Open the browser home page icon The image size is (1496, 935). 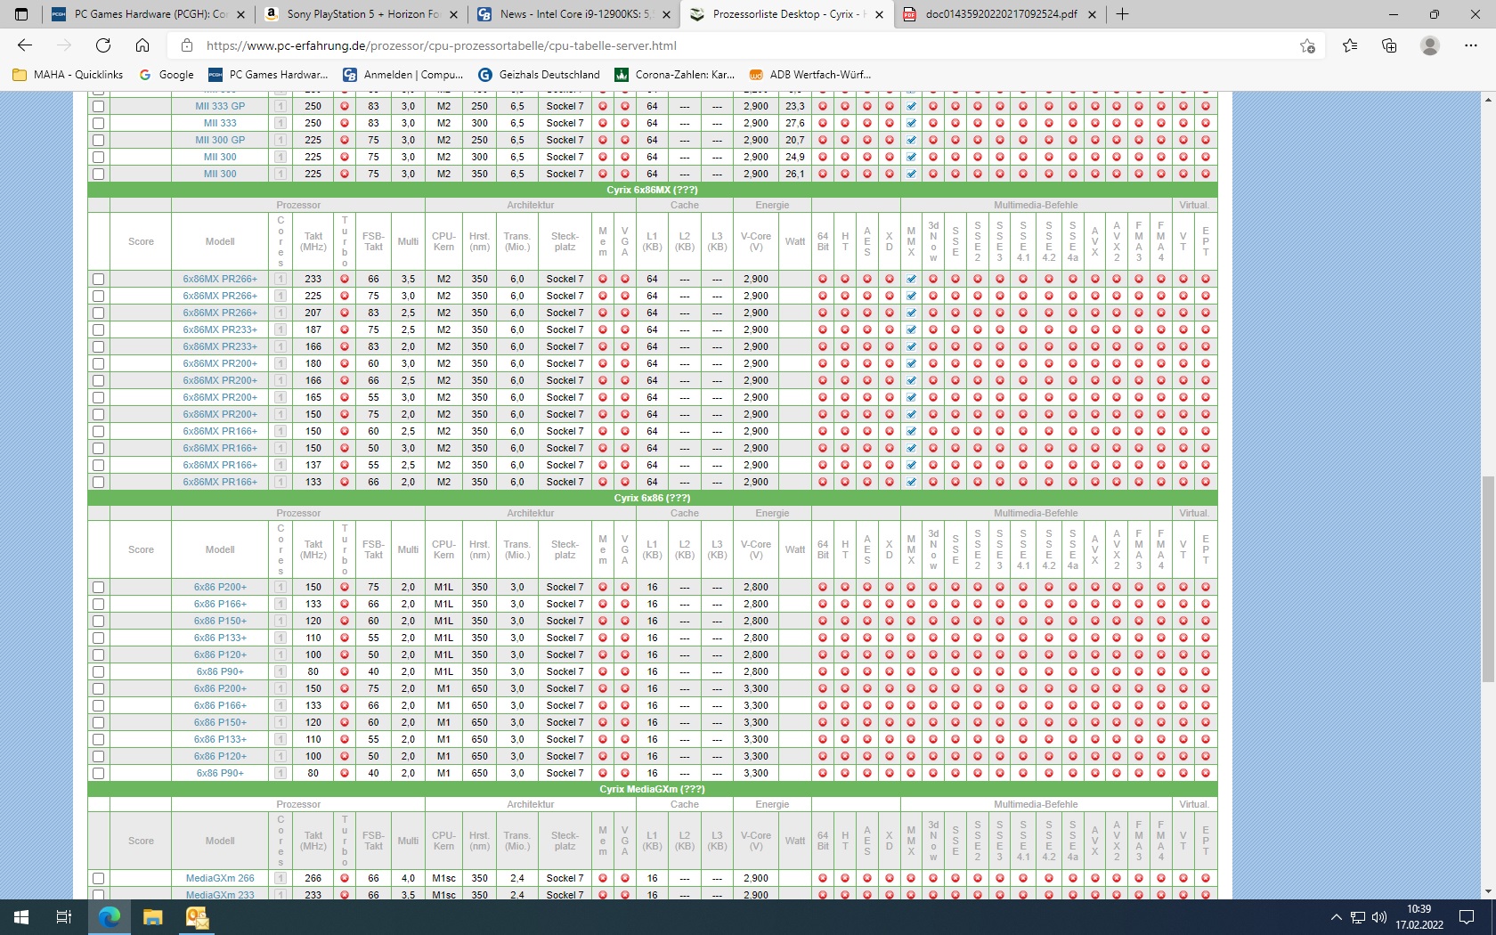(x=142, y=45)
